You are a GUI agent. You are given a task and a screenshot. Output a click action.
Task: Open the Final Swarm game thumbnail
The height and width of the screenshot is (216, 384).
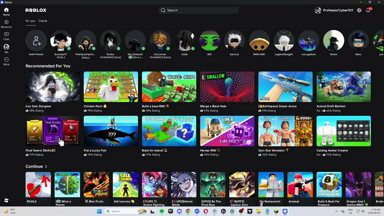[x=52, y=131]
